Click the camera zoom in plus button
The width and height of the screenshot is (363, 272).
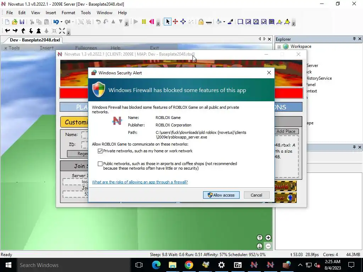pos(268,238)
